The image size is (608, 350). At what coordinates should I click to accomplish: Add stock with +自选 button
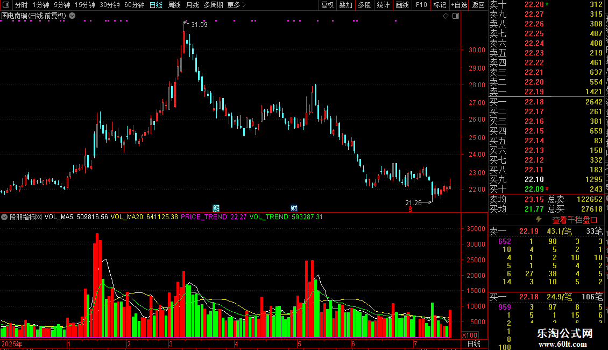pos(459,5)
